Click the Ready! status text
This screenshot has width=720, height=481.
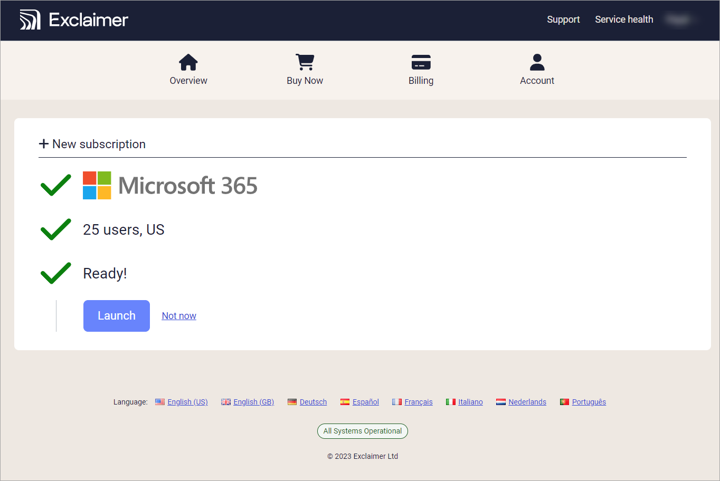(105, 274)
